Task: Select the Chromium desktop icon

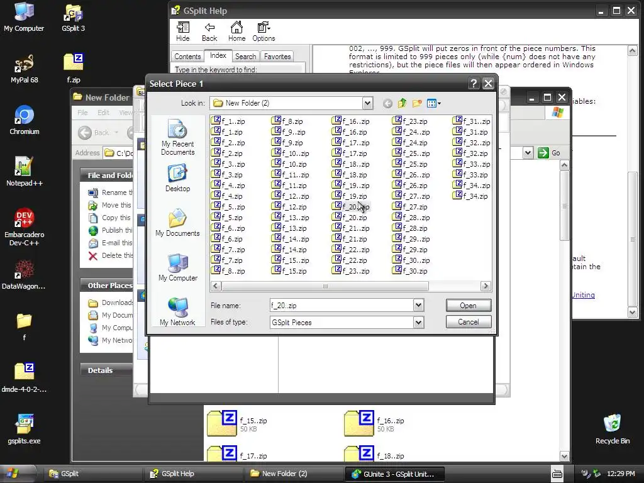Action: tap(25, 120)
